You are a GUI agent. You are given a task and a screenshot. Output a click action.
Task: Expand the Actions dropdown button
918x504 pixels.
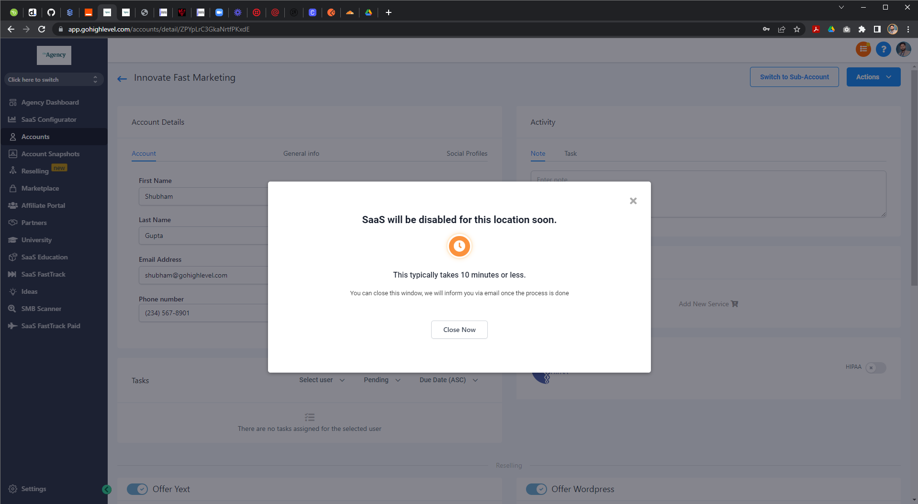coord(873,77)
